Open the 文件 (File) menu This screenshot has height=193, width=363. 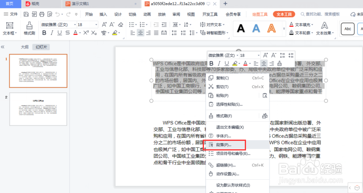click(x=11, y=14)
